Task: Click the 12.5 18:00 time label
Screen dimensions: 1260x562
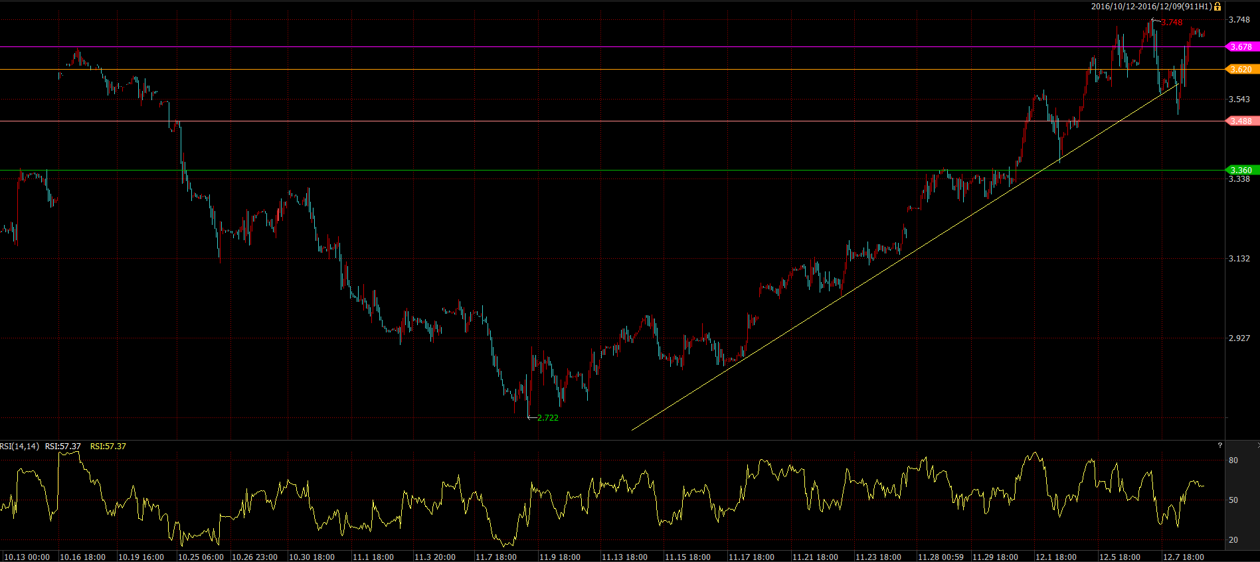Action: 1120,557
